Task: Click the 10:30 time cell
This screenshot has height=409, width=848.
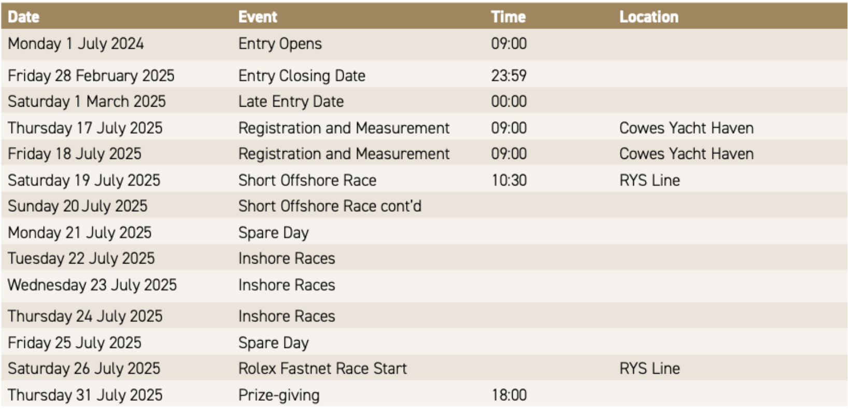Action: pyautogui.click(x=509, y=180)
